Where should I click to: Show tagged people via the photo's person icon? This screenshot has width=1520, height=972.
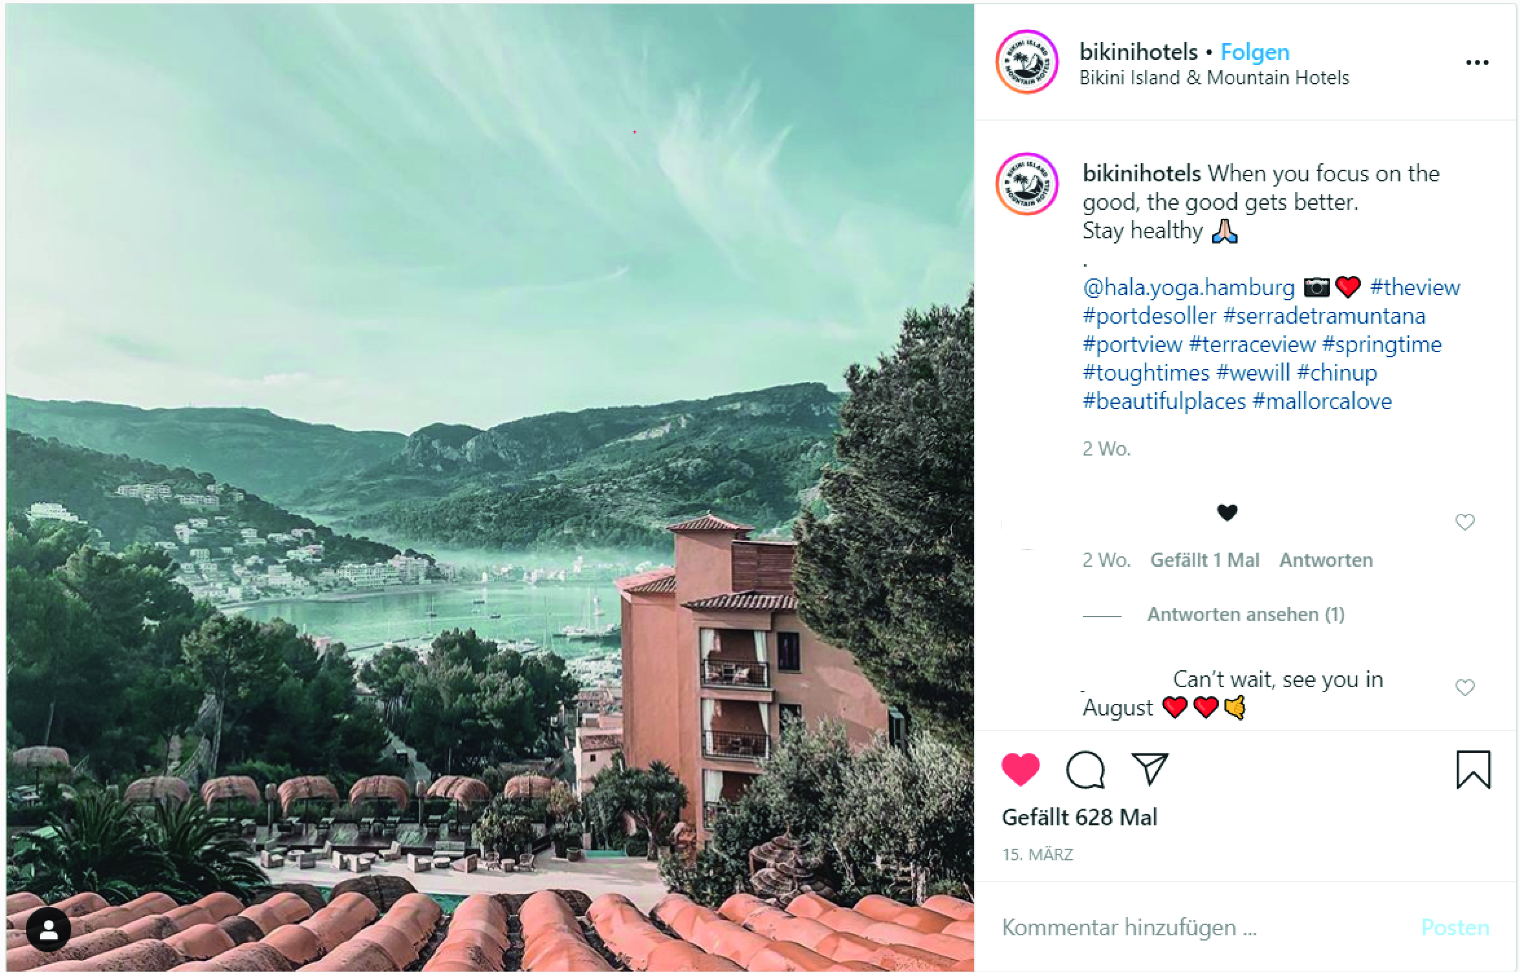pyautogui.click(x=48, y=929)
